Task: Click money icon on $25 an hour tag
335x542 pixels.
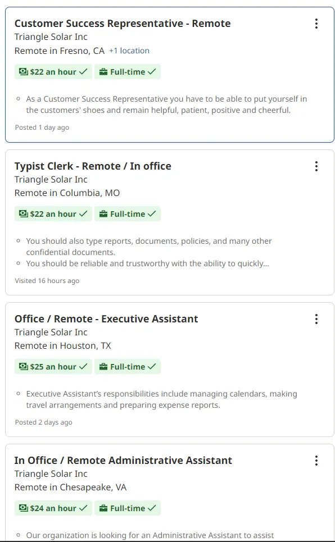Action: tap(23, 366)
